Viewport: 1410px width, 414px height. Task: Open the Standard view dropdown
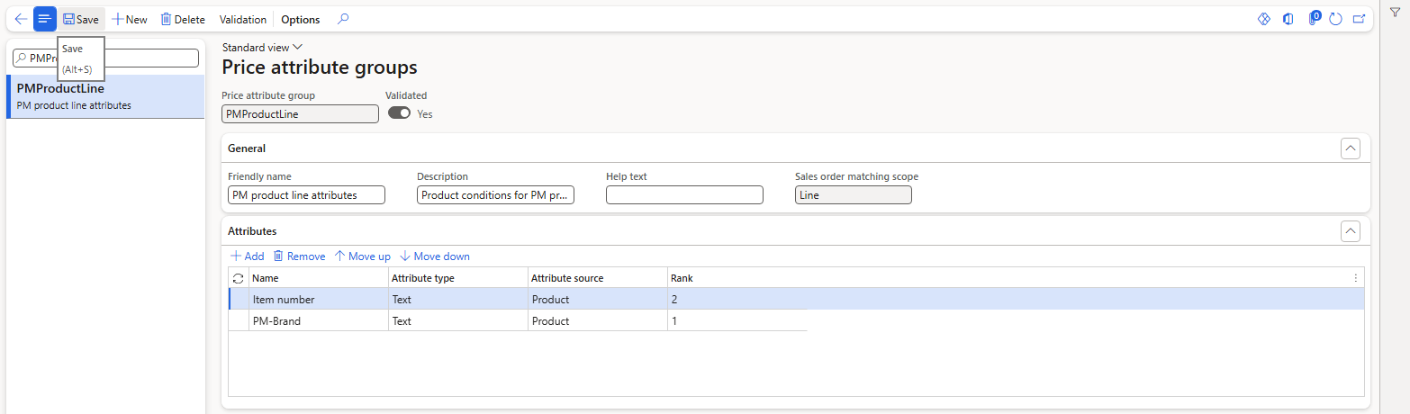263,47
